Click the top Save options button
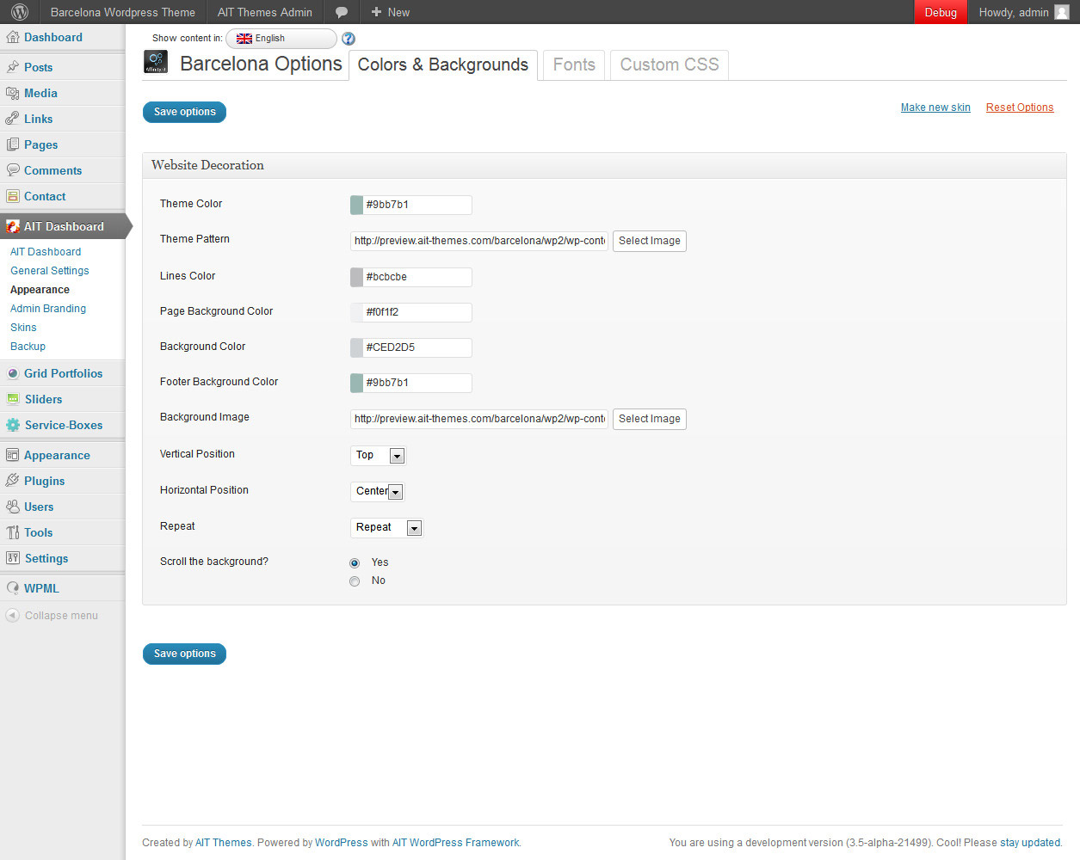1080x860 pixels. (184, 113)
